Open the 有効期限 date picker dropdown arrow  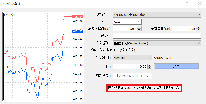147,76
